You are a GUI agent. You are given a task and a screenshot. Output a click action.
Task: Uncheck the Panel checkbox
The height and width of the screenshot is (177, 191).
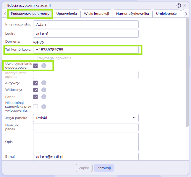[35, 97]
